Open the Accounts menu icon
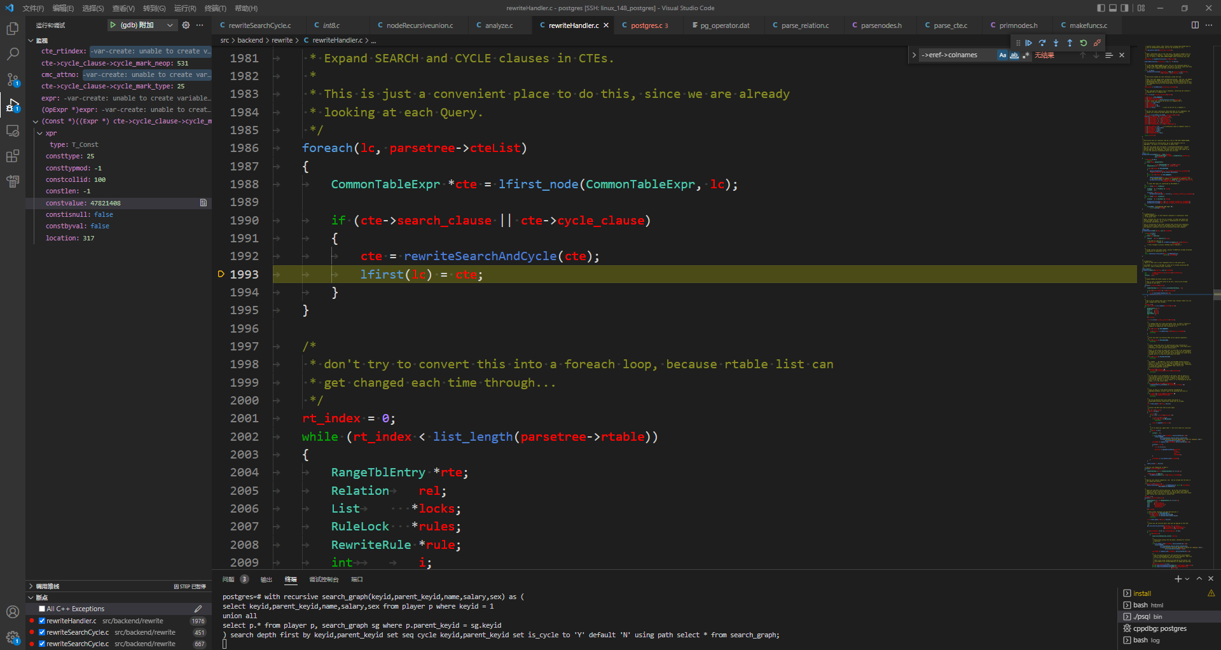1221x650 pixels. tap(13, 612)
